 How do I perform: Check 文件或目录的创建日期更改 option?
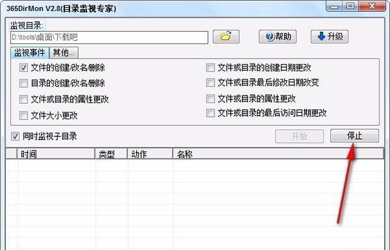[x=211, y=68]
